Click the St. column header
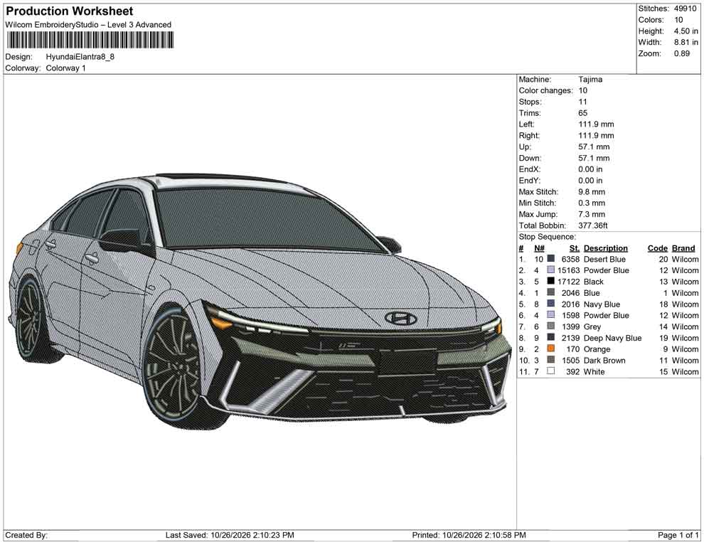The image size is (704, 542). click(575, 248)
